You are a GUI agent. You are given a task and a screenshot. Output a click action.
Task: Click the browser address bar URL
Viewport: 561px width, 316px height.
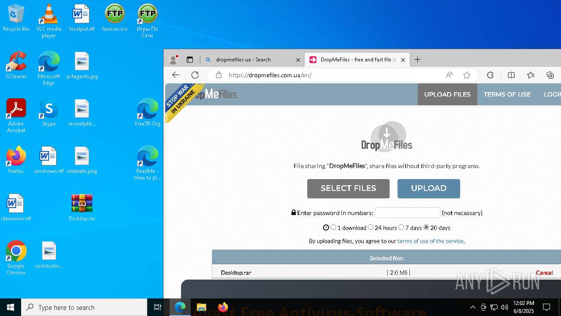[x=270, y=75]
